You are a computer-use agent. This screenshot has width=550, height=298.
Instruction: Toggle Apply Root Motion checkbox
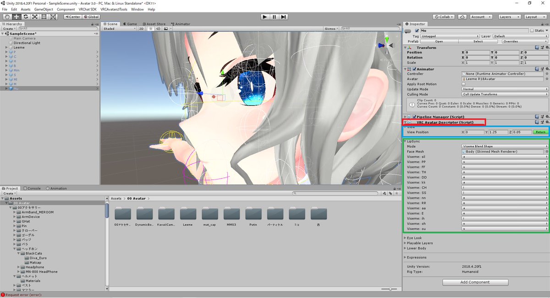coord(463,84)
